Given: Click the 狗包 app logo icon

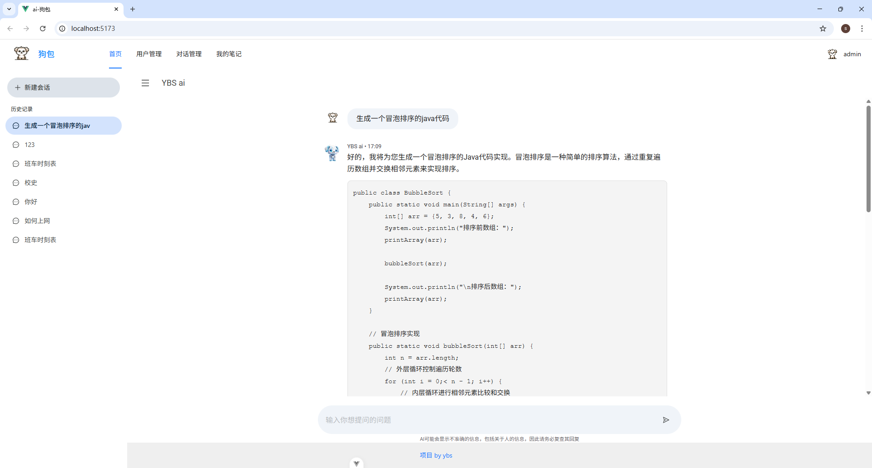Looking at the screenshot, I should (21, 53).
